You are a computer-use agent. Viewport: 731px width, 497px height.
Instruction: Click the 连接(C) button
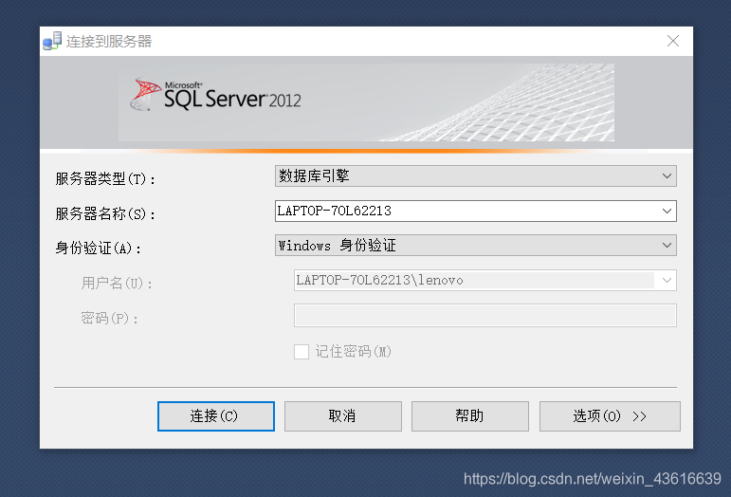[x=216, y=415]
